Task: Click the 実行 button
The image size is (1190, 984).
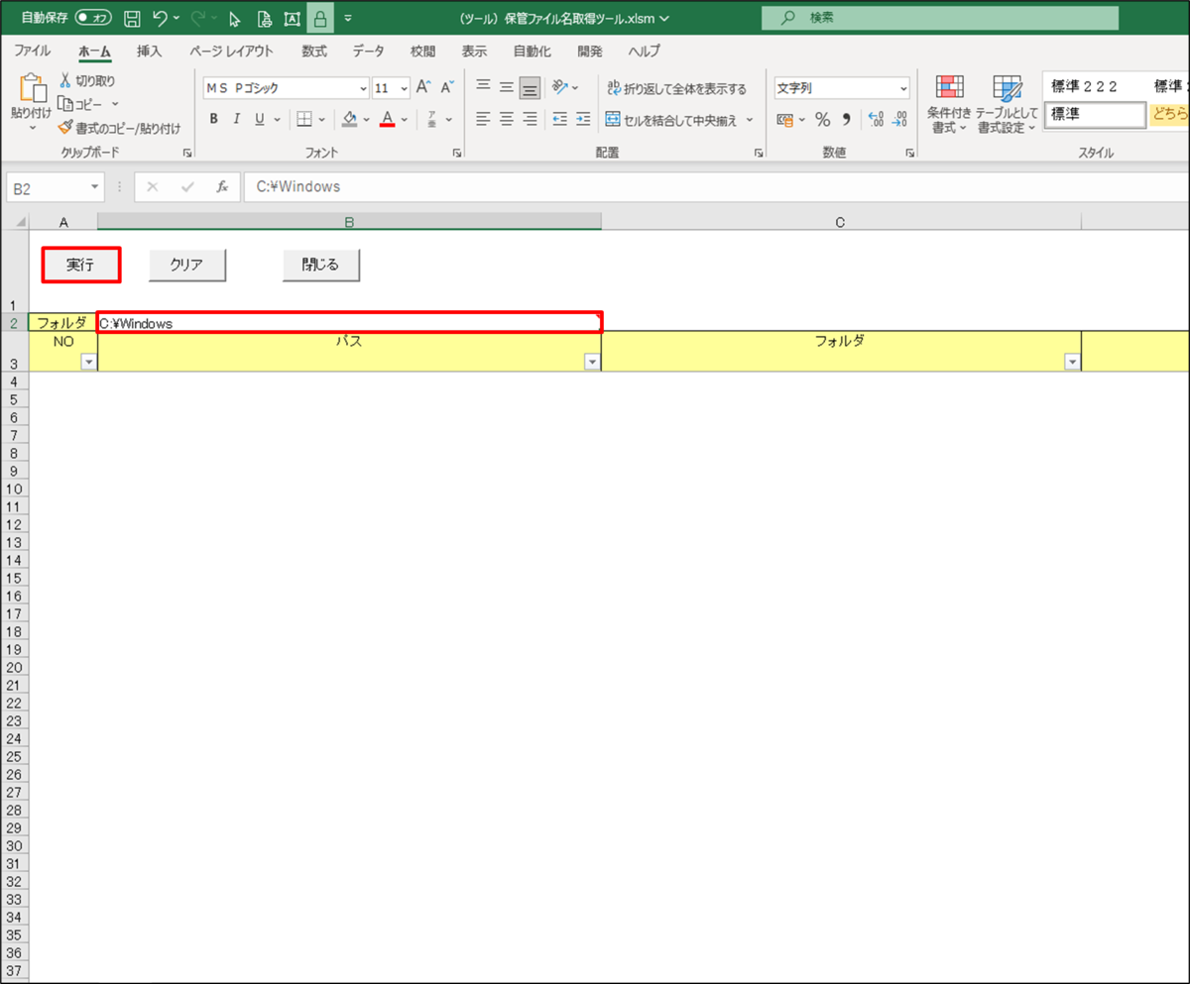Action: tap(81, 265)
